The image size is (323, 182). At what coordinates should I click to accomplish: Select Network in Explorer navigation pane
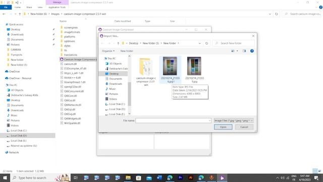tap(14, 153)
